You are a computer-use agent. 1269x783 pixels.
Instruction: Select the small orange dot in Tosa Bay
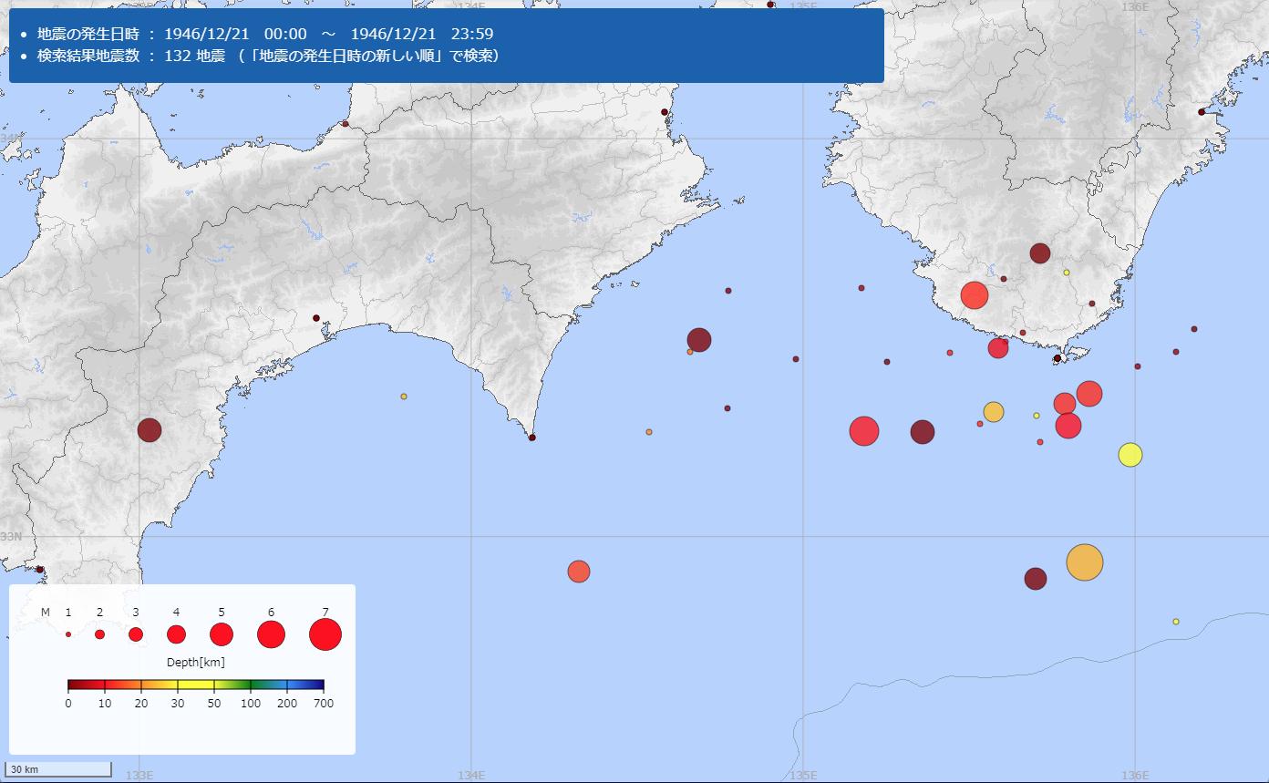coord(404,397)
